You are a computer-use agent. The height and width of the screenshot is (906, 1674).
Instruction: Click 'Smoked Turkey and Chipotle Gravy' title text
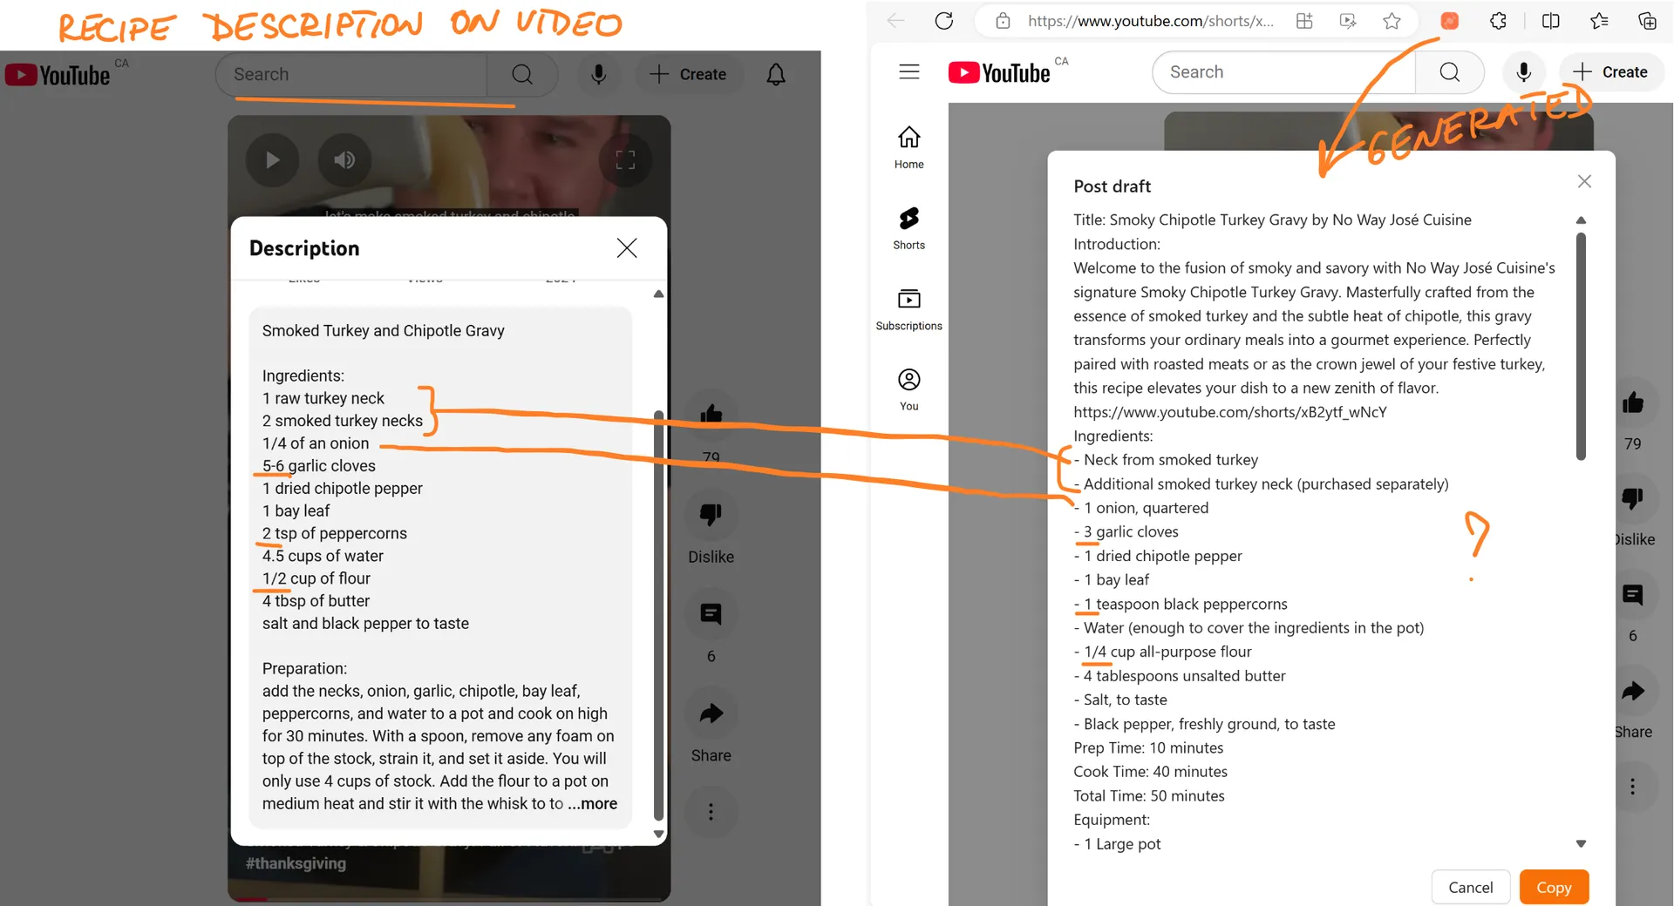(383, 331)
